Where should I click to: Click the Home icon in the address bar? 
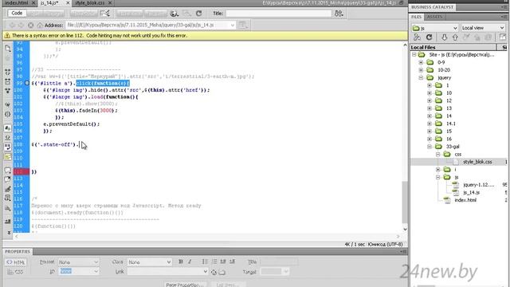(40, 25)
